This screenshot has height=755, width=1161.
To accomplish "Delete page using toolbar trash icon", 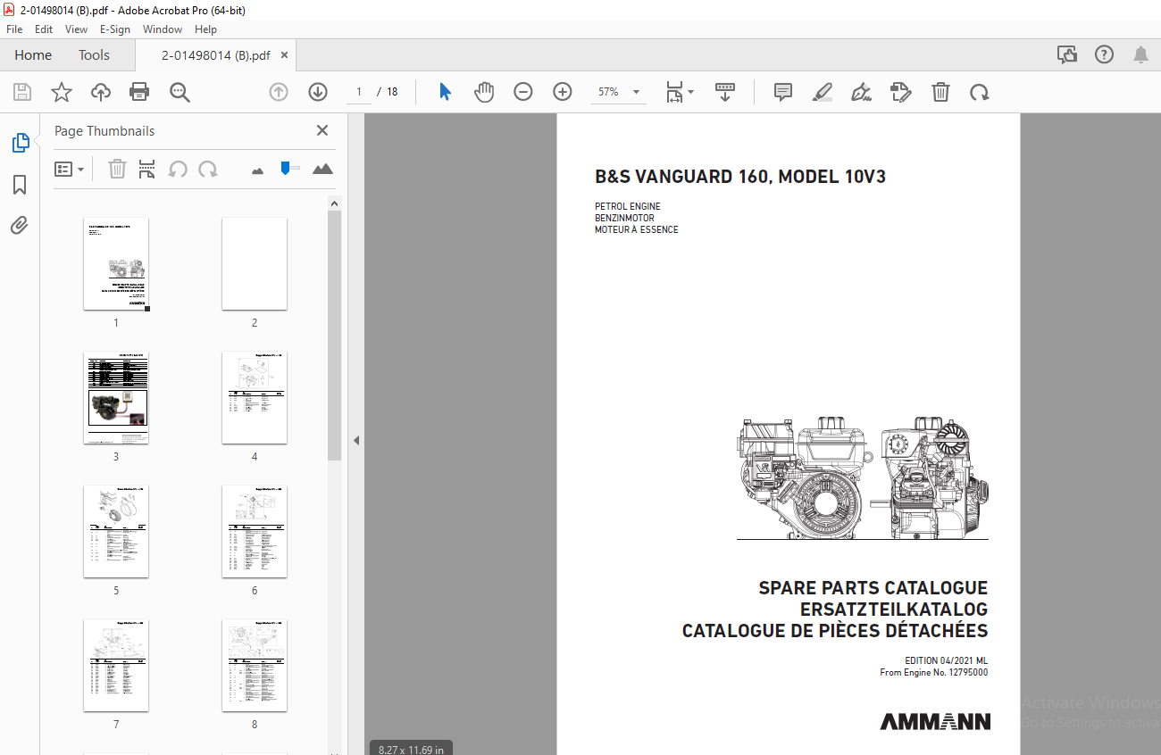I will (x=940, y=92).
